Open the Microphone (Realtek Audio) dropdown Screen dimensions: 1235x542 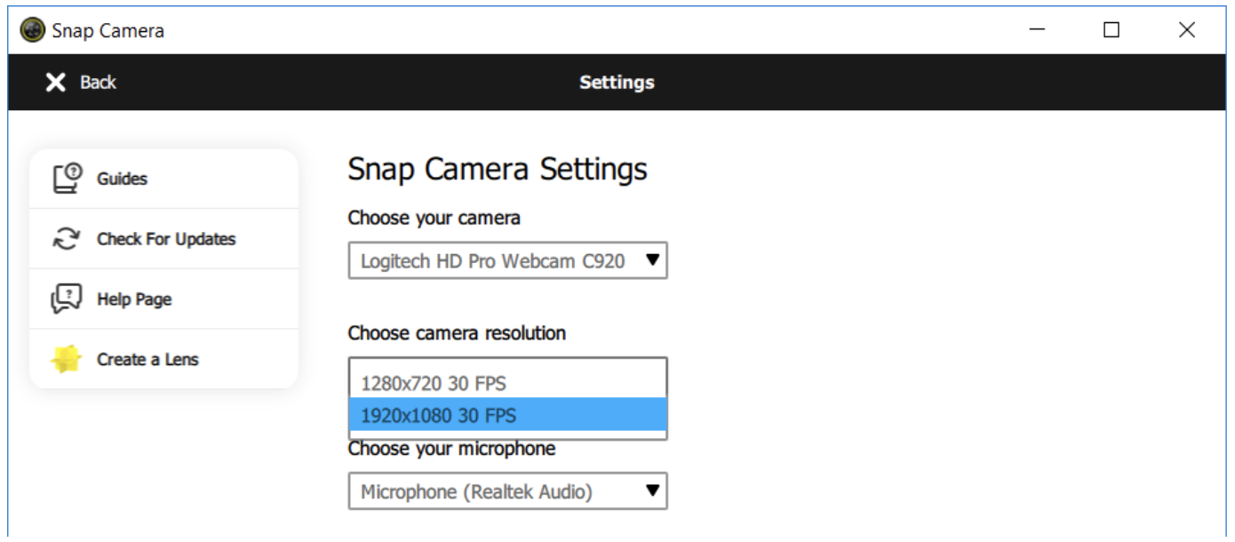tap(507, 490)
